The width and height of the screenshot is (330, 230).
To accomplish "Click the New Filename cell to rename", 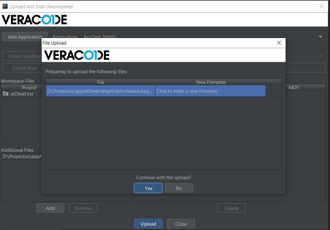I will click(210, 91).
